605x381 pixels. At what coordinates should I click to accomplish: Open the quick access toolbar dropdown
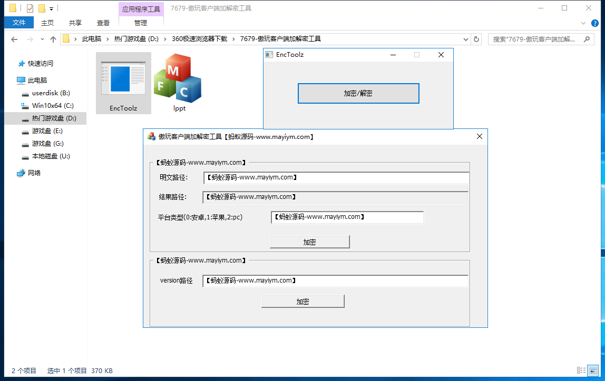pyautogui.click(x=51, y=8)
